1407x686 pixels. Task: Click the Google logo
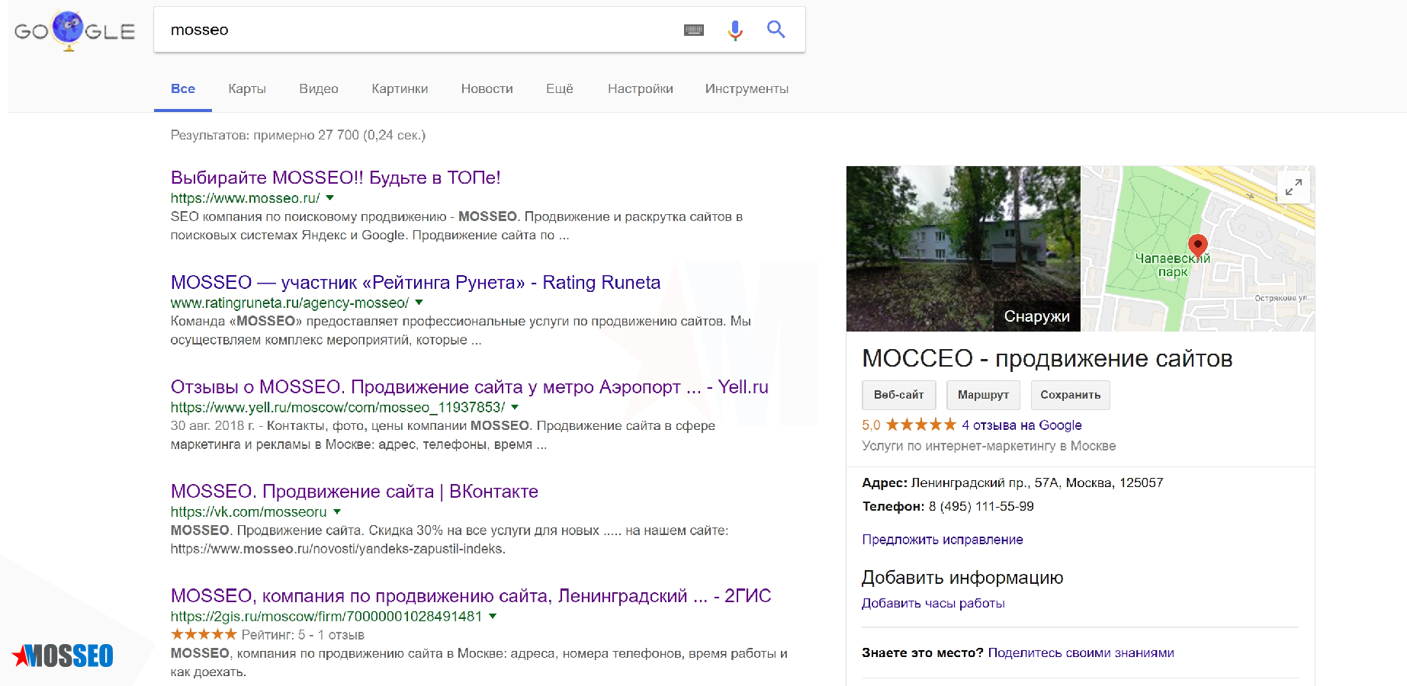74,30
